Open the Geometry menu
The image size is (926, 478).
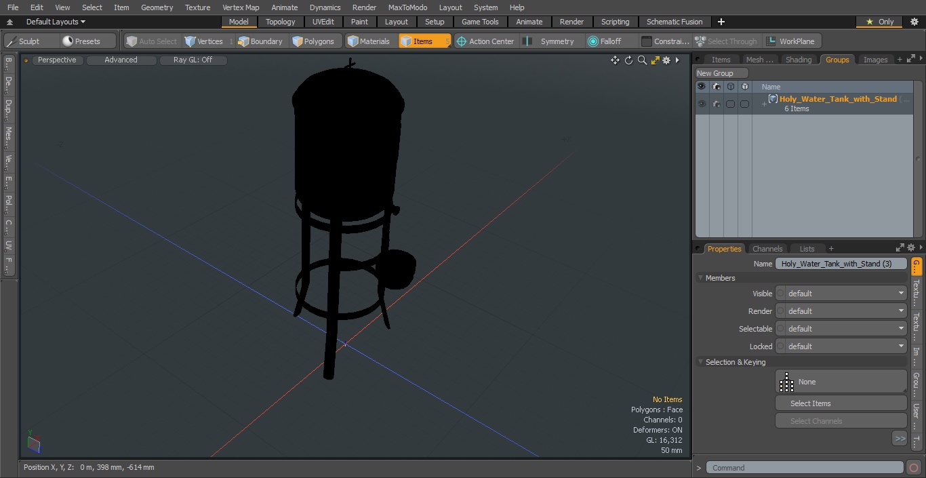pos(157,7)
